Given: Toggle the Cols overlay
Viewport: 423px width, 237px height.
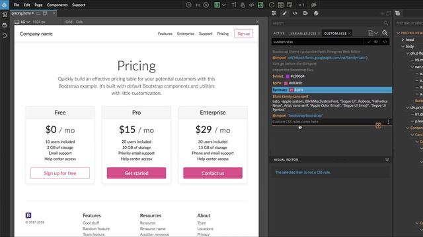Looking at the screenshot, I should pos(79,22).
